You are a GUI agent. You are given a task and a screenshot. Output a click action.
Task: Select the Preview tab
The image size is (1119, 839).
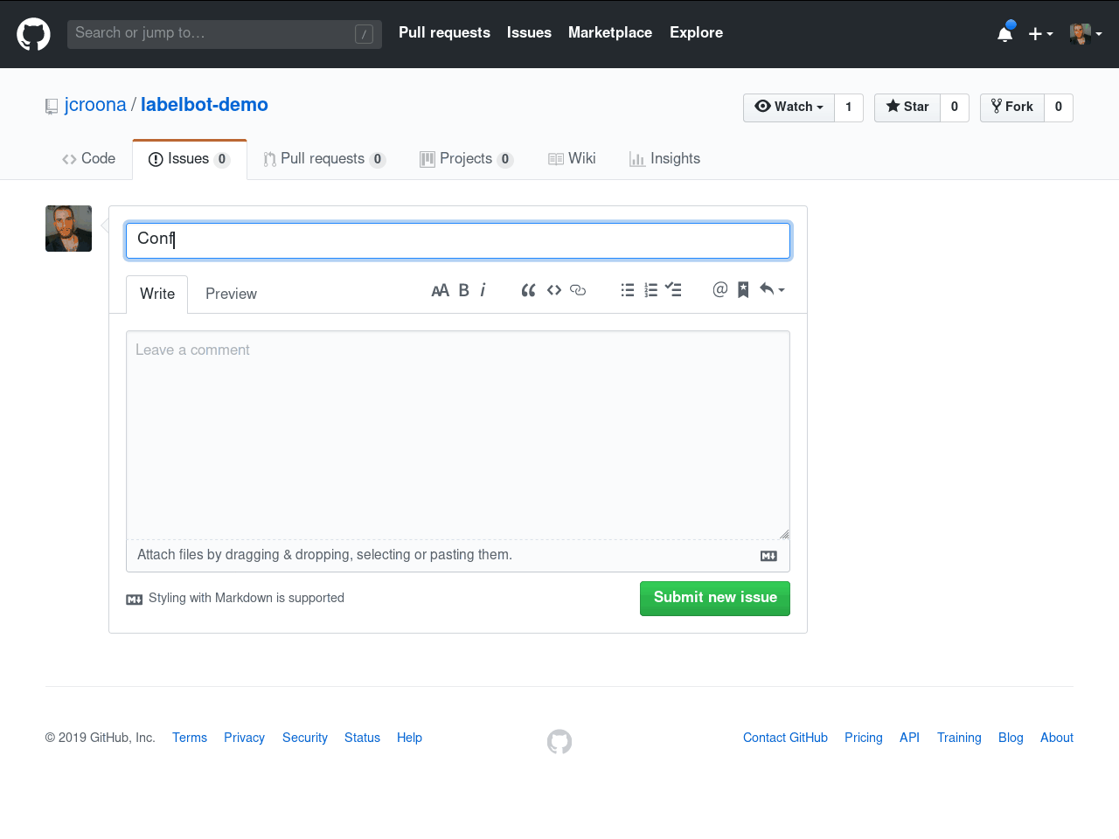(231, 295)
